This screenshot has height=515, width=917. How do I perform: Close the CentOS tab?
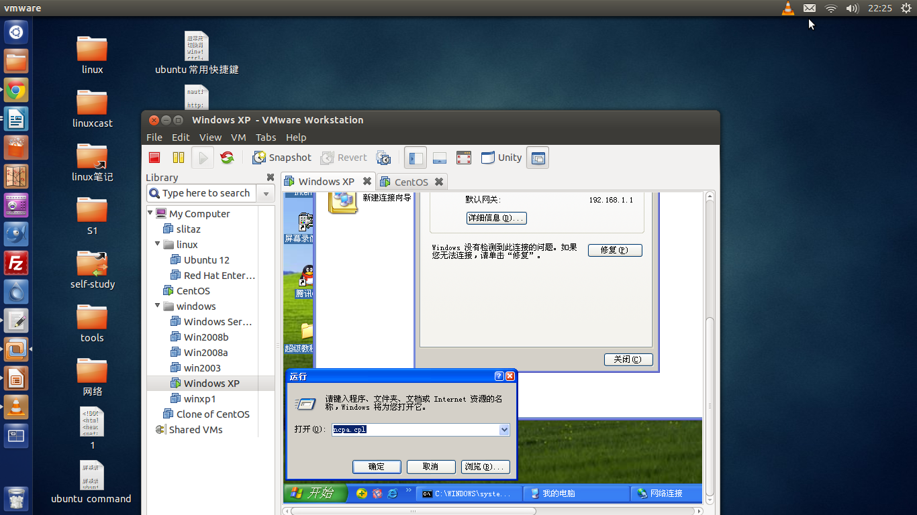point(439,182)
